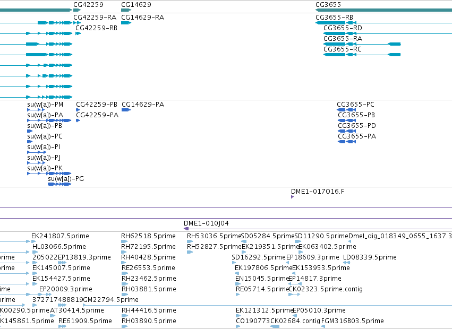
Task: Select EST EP20009.3prime
Action: [66, 289]
